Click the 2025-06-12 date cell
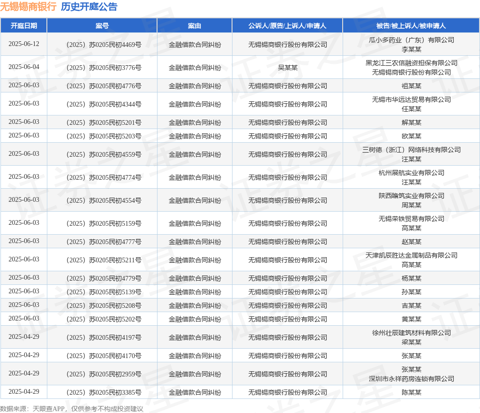The height and width of the screenshot is (413, 480). [24, 44]
